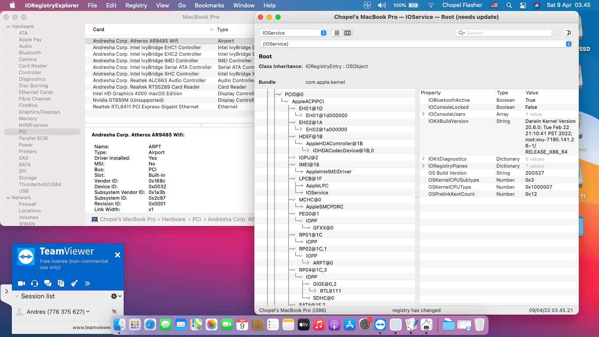Open the TeamViewer chat bubbles icon
The width and height of the screenshot is (599, 337).
[x=48, y=283]
